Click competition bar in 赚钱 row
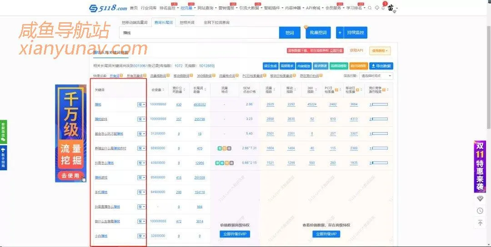This screenshot has width=491, height=247. click(x=380, y=104)
